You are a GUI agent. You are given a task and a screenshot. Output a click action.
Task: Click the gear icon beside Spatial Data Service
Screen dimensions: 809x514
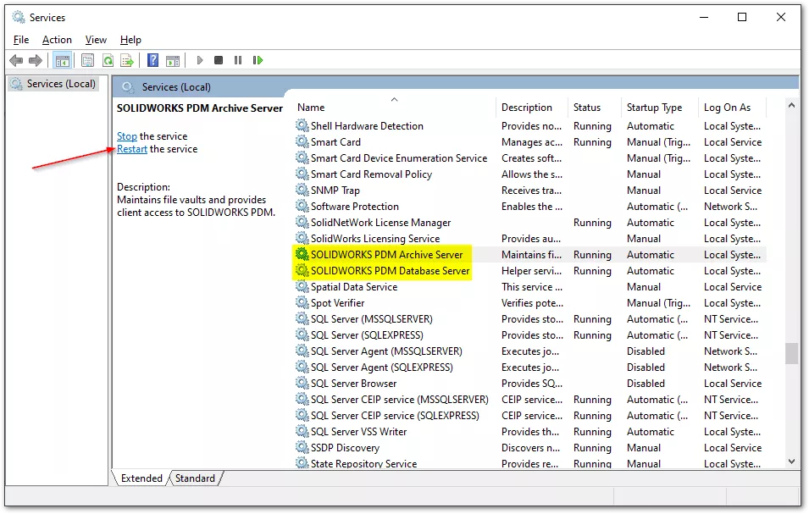302,286
